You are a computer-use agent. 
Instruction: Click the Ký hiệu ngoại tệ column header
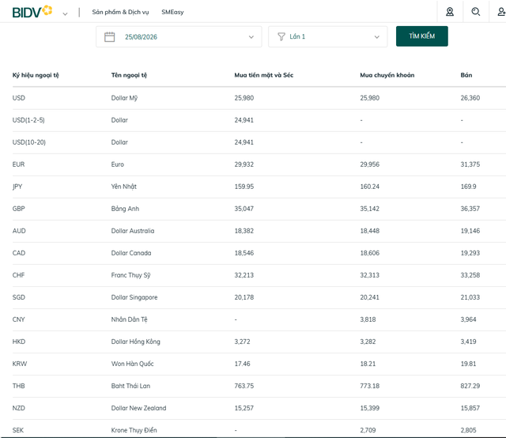coord(36,75)
